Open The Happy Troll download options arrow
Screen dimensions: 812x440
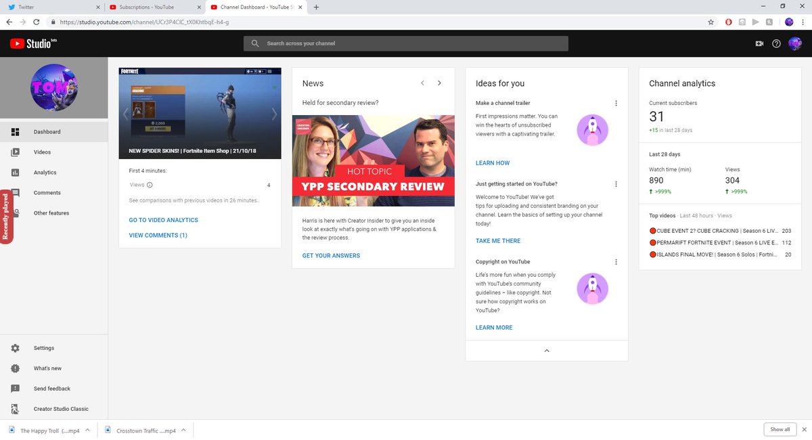pyautogui.click(x=88, y=431)
